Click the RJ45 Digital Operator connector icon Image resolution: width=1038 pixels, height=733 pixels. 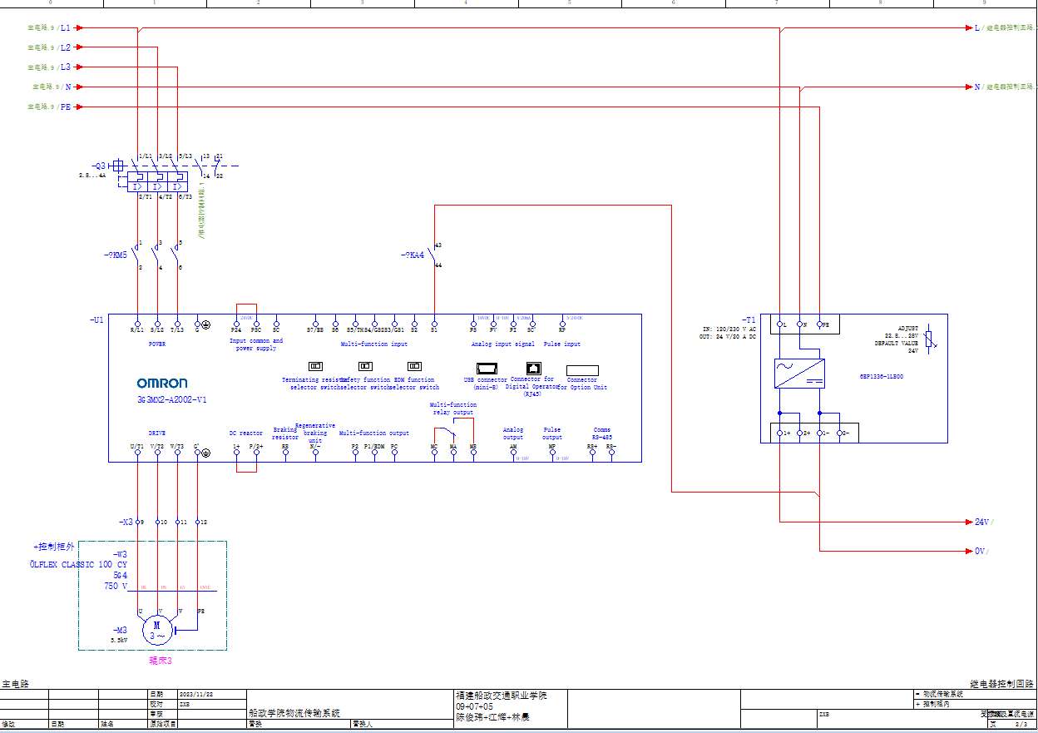[533, 368]
